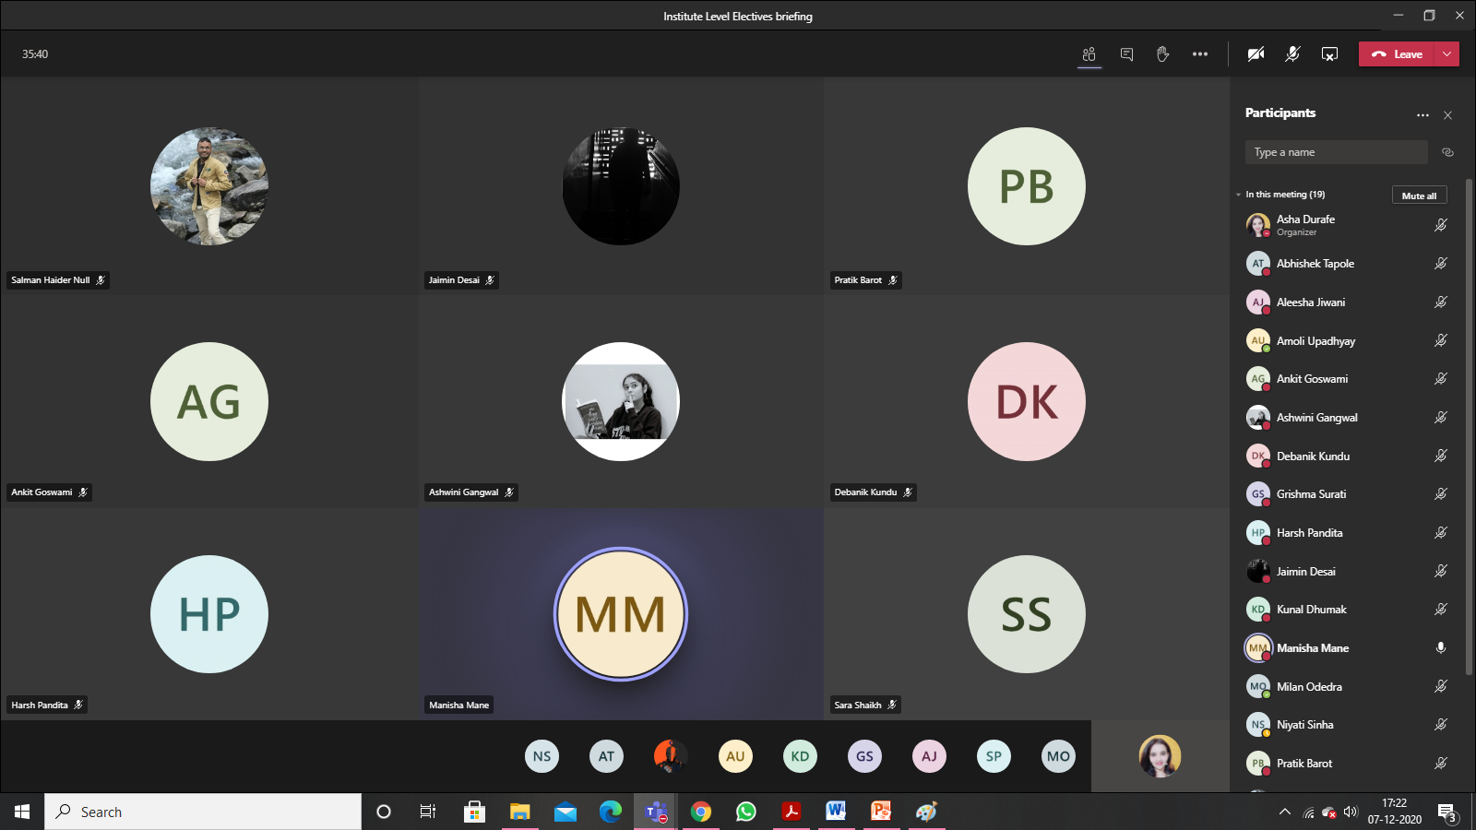Select Kunal Dhumak in participants list
This screenshot has height=830, width=1476.
(1311, 610)
